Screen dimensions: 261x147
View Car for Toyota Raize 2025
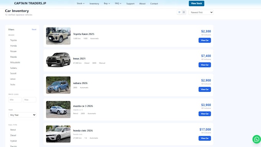[205, 40]
